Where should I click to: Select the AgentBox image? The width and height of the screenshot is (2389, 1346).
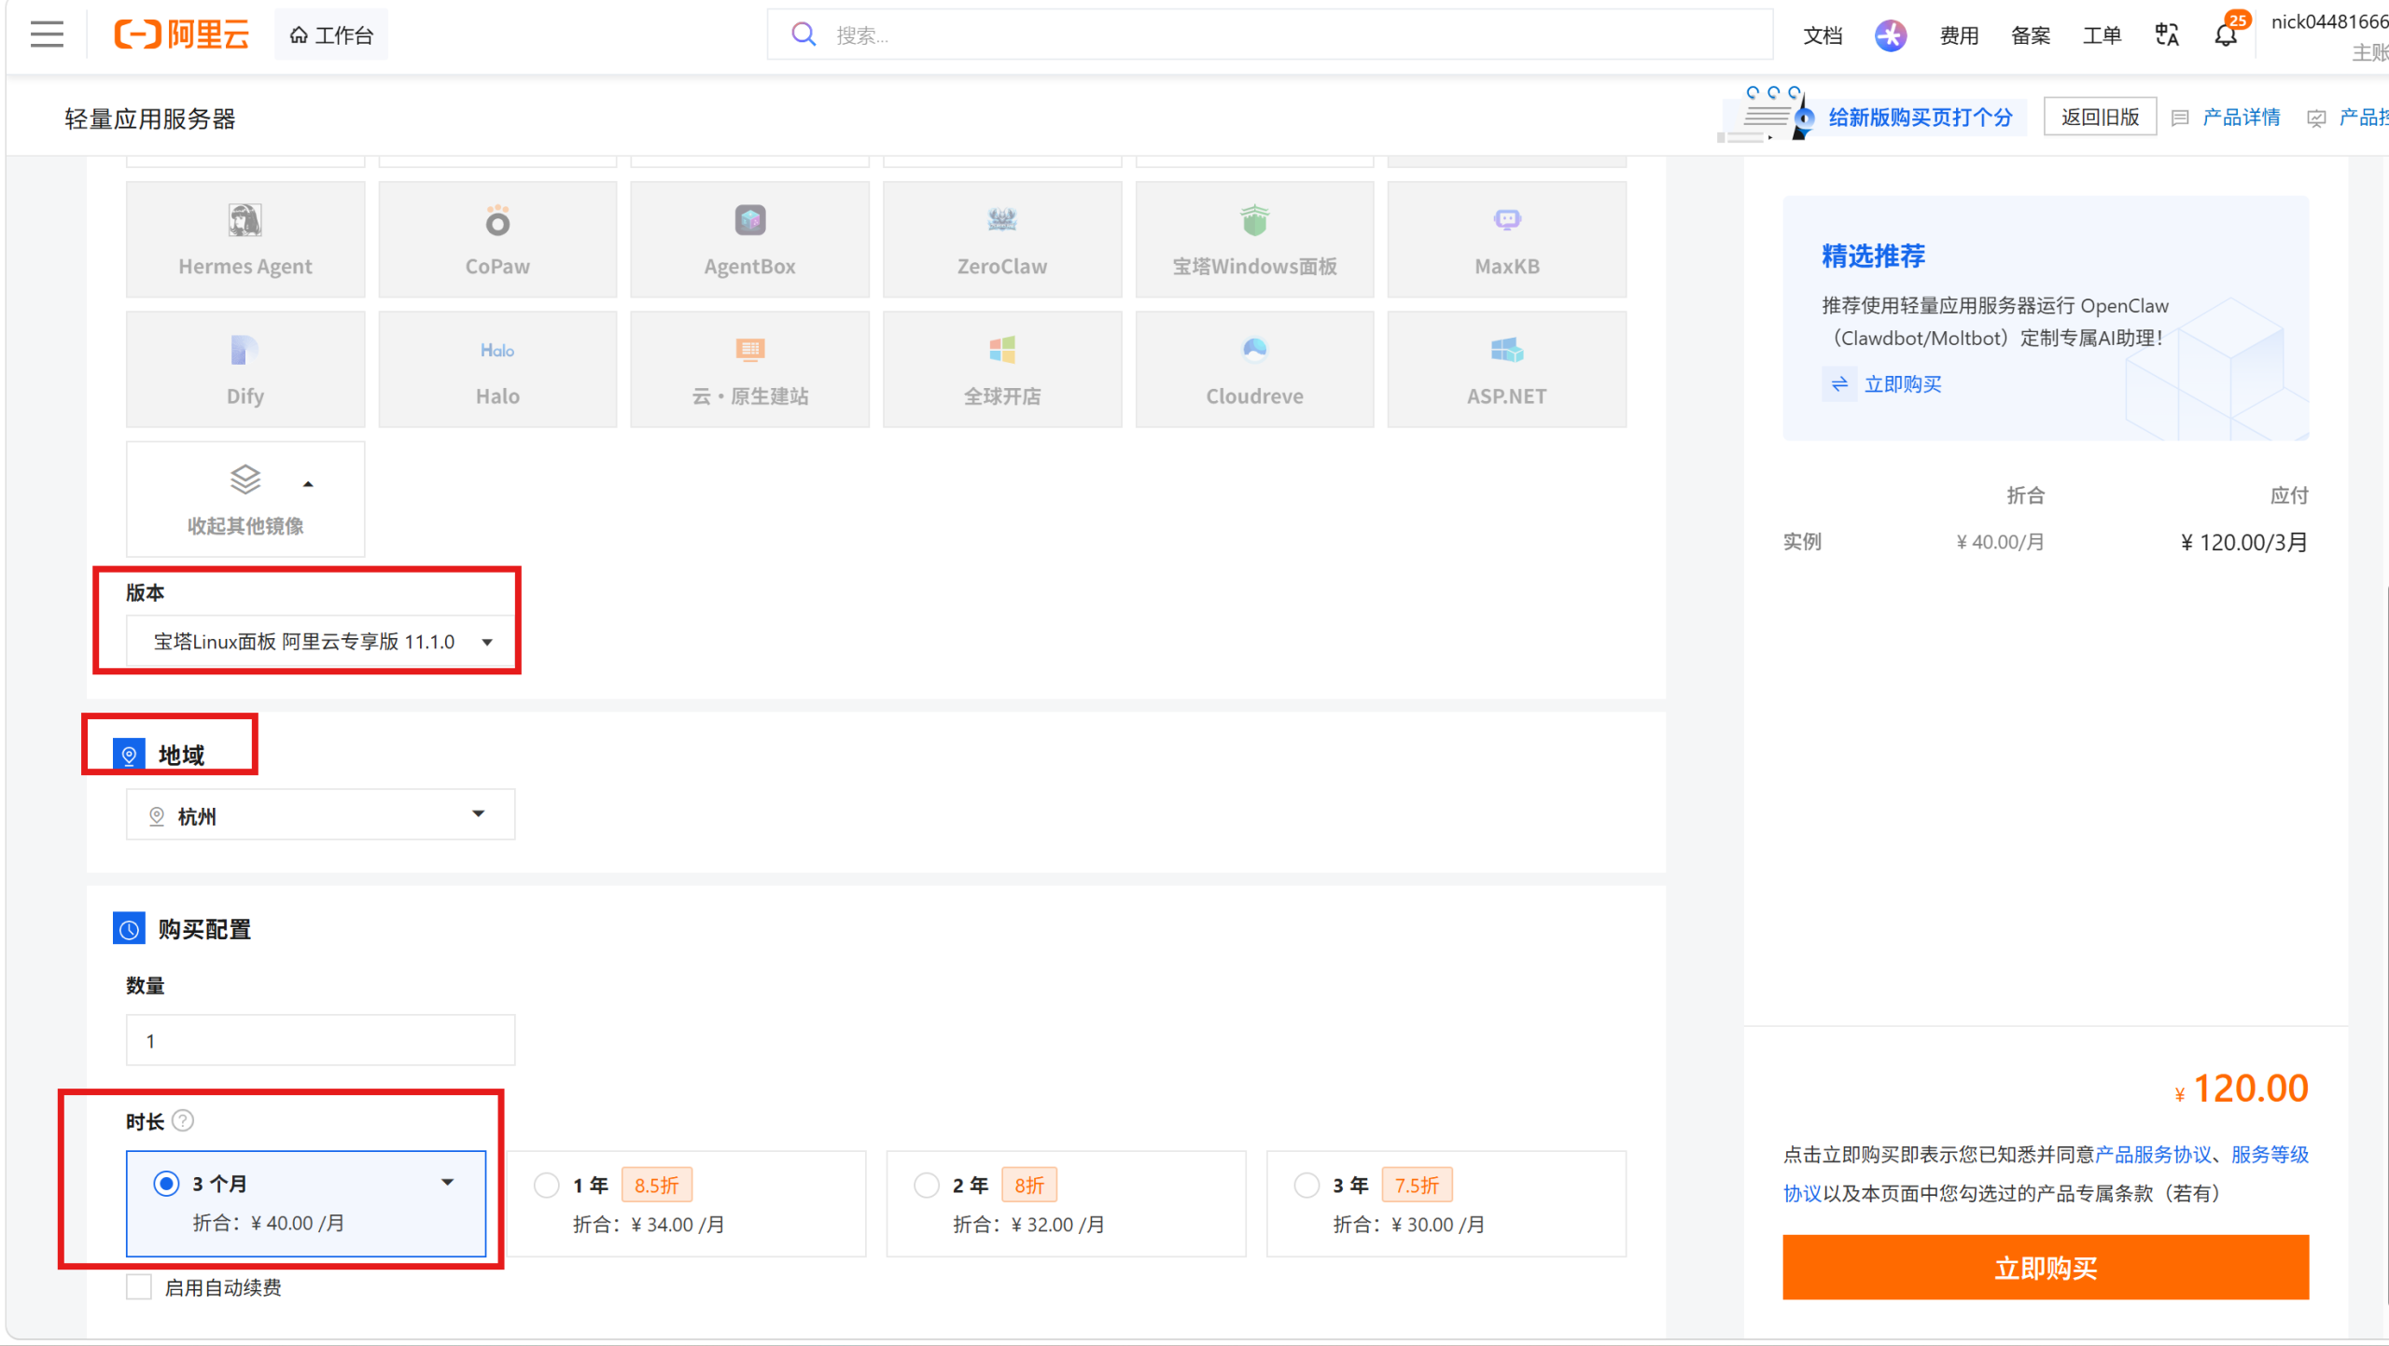click(750, 240)
